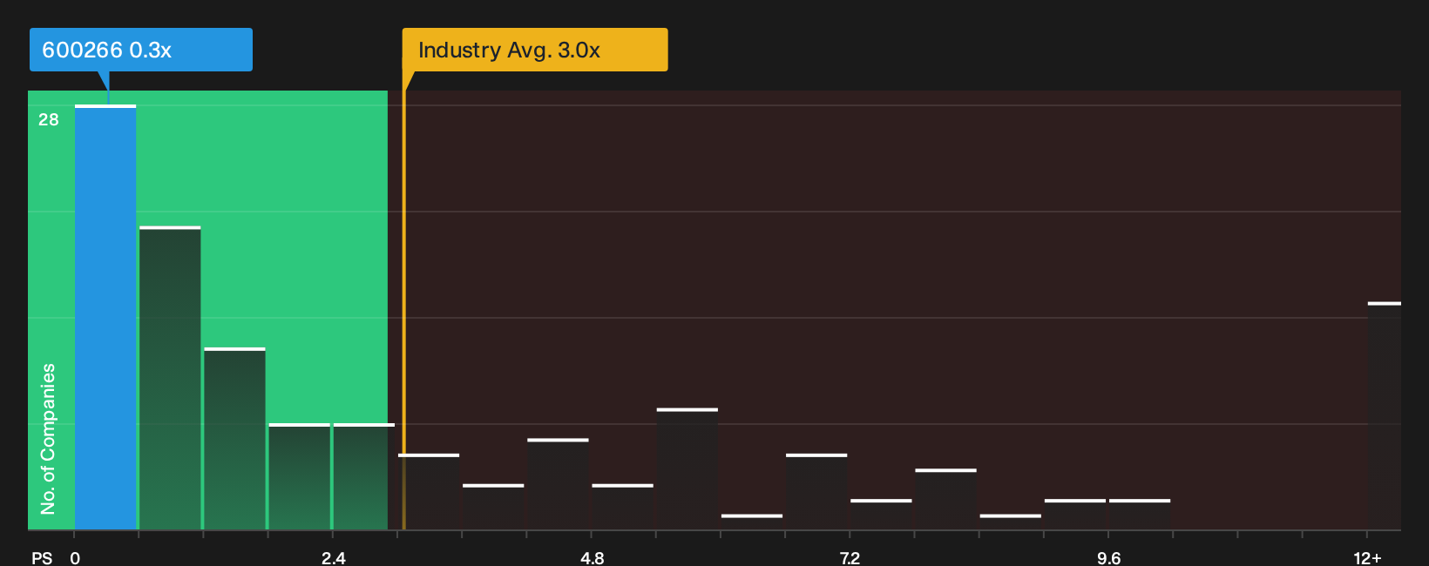Image resolution: width=1429 pixels, height=566 pixels.
Task: Click the 2.4 x-axis tick label
Action: (334, 558)
